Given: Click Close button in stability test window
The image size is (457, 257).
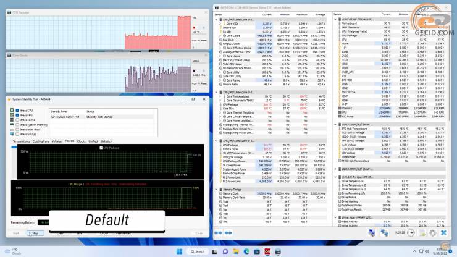Looking at the screenshot, I should click(x=199, y=233).
